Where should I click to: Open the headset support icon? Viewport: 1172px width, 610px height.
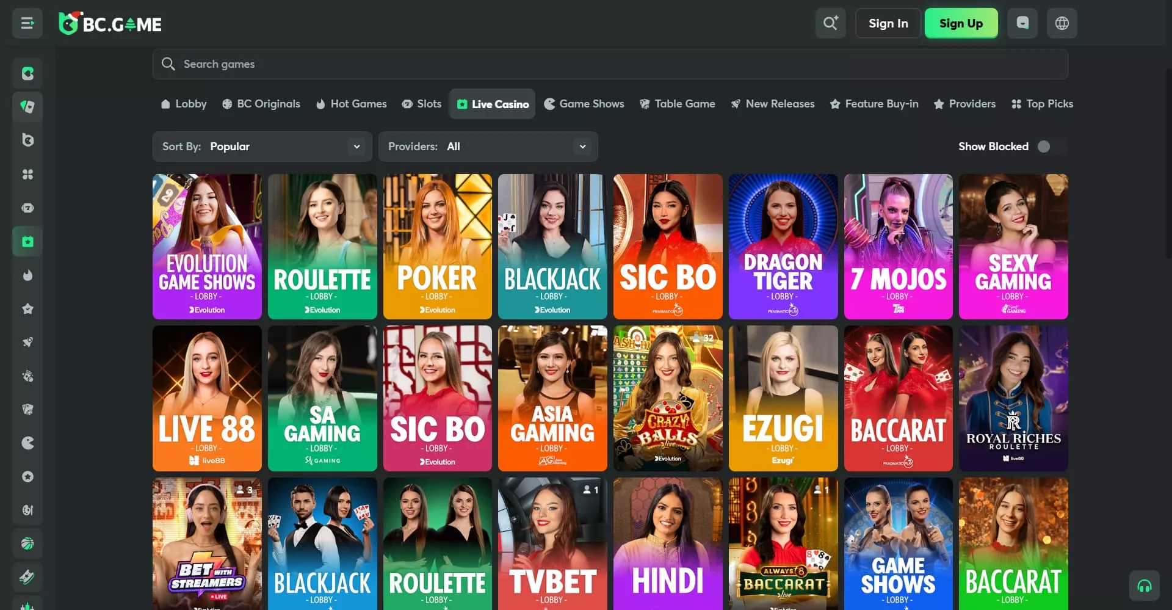tap(1144, 586)
